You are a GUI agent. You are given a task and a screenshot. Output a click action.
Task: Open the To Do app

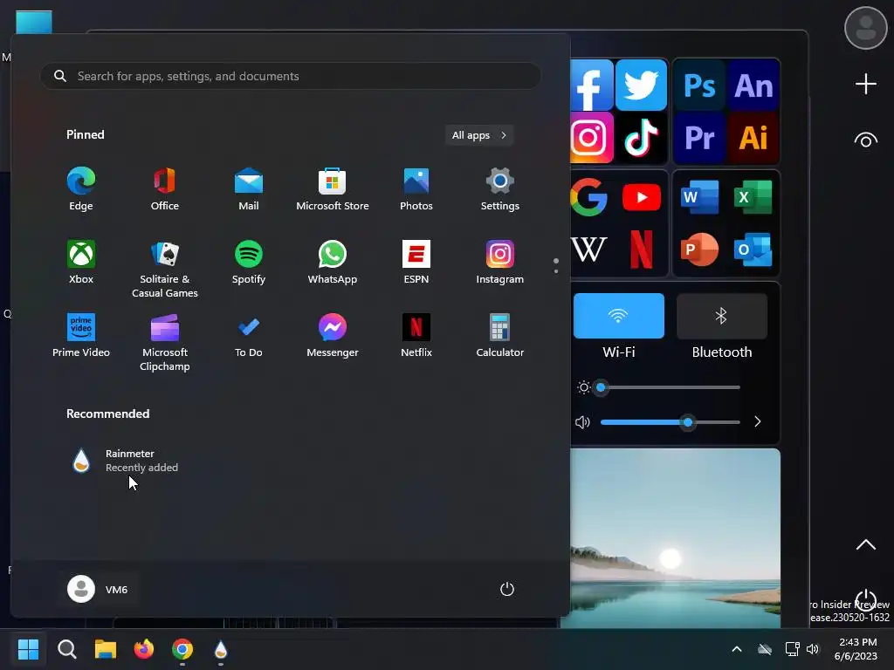pos(249,336)
